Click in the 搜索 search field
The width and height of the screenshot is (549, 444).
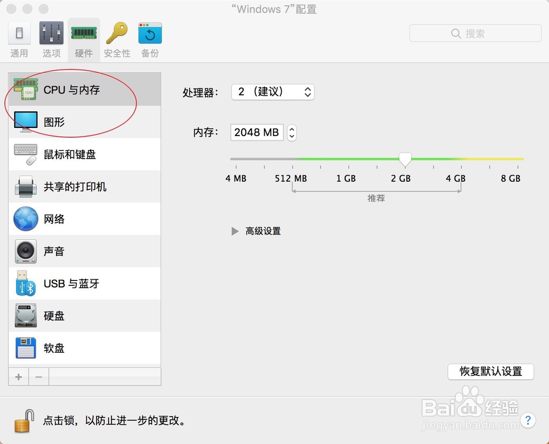point(475,33)
